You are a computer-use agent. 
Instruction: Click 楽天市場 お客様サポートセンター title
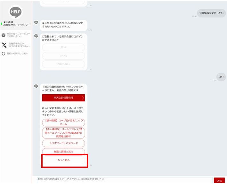click(x=17, y=23)
